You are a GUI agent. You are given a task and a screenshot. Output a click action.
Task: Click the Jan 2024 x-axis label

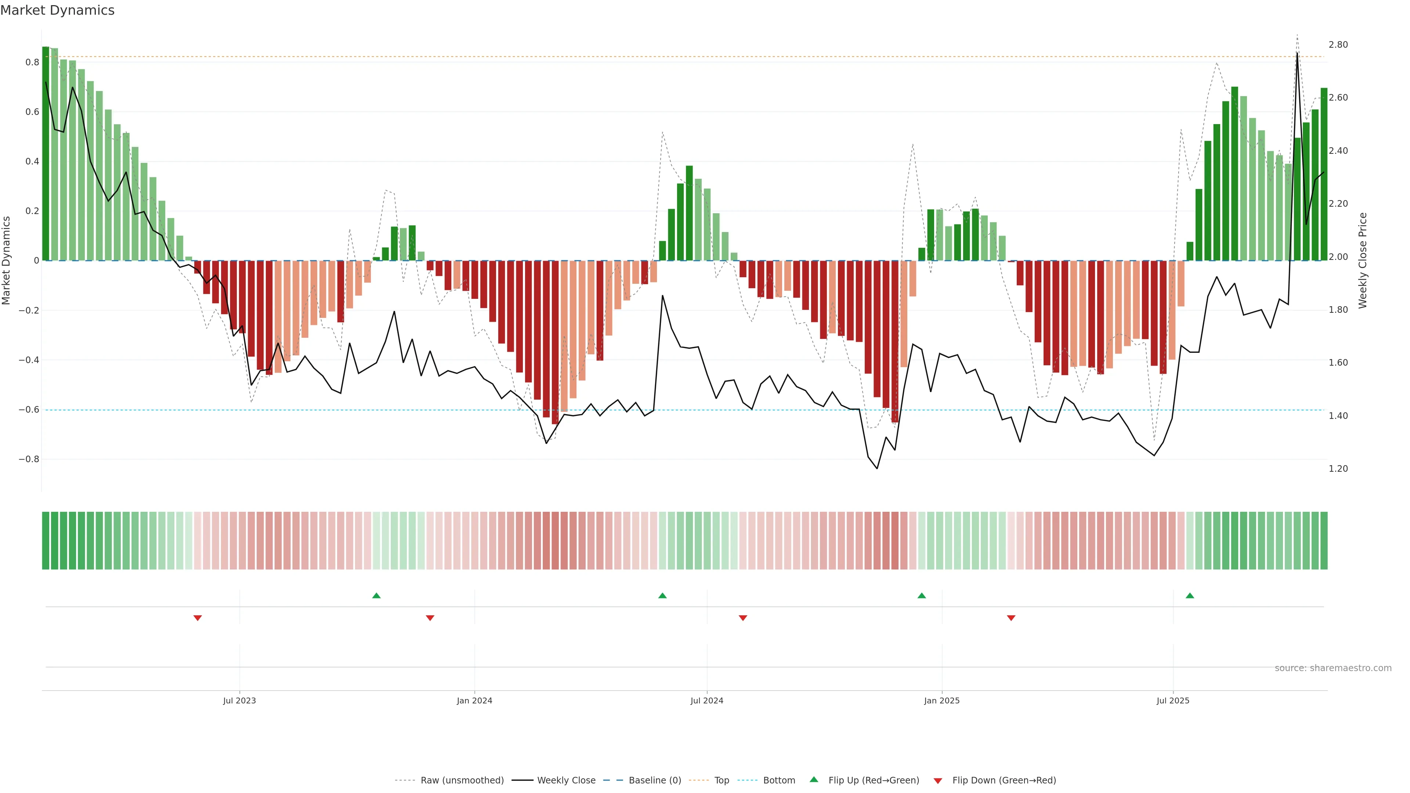[x=474, y=700]
